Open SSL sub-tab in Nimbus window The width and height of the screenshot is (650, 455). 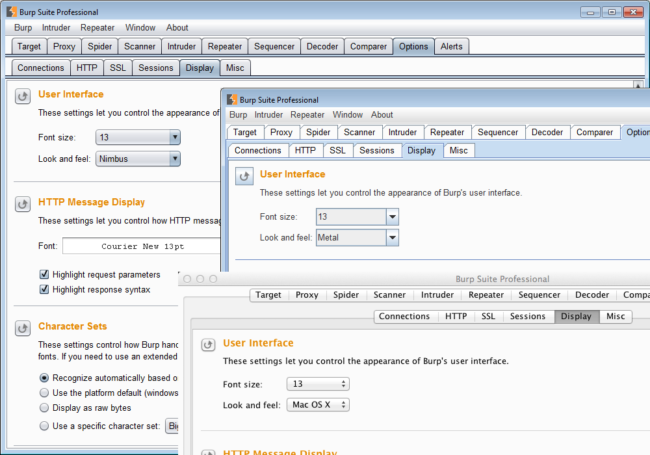pyautogui.click(x=118, y=68)
